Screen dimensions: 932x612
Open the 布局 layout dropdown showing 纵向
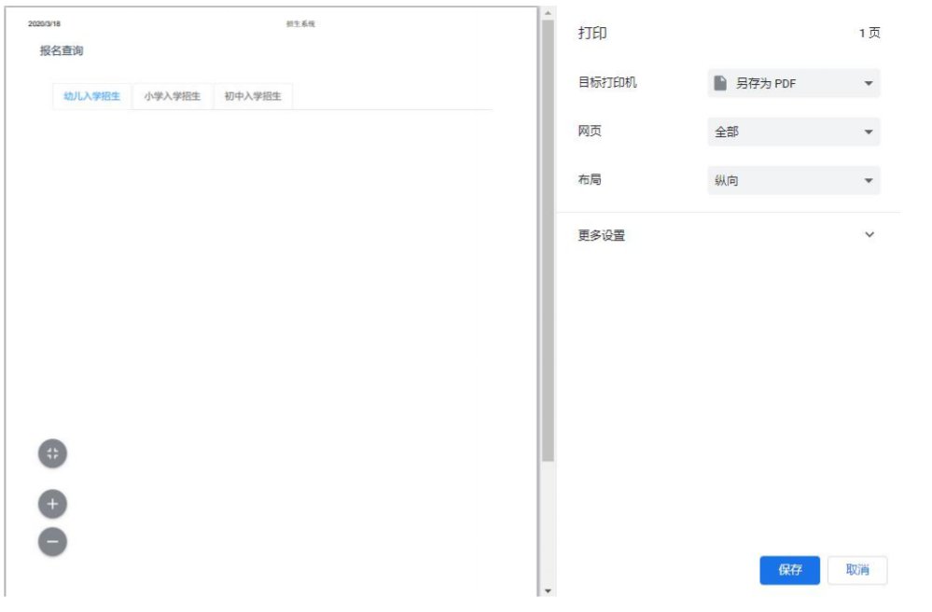[793, 181]
